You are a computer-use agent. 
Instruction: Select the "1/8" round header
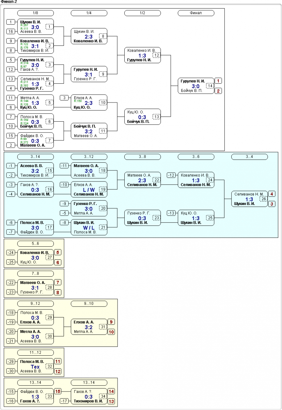click(x=35, y=13)
